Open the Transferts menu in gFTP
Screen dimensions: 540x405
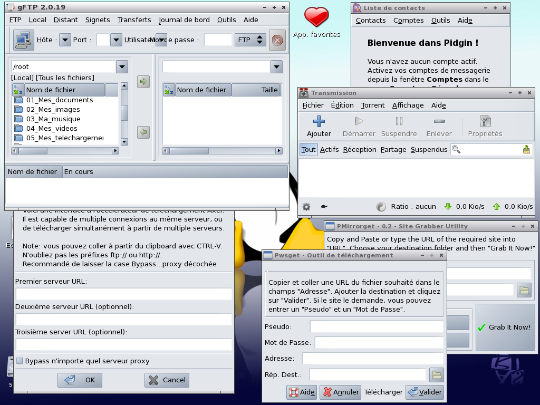point(134,20)
